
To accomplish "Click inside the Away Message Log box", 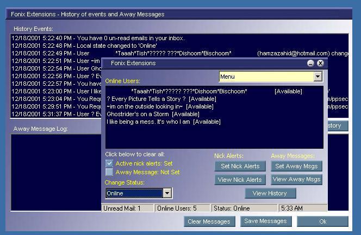I will click(56, 172).
